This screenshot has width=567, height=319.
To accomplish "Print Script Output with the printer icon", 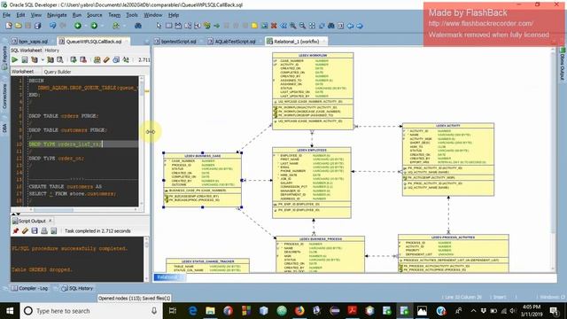I will click(44, 230).
